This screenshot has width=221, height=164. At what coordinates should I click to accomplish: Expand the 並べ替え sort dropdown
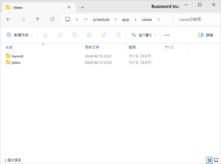coord(144,35)
